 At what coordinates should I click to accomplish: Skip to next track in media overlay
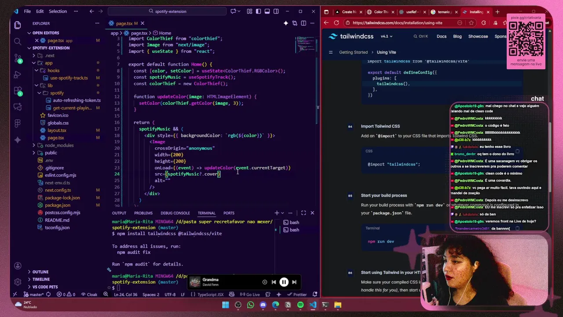(x=294, y=282)
